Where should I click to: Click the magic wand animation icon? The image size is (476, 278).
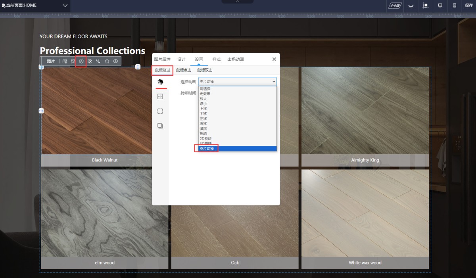point(98,61)
